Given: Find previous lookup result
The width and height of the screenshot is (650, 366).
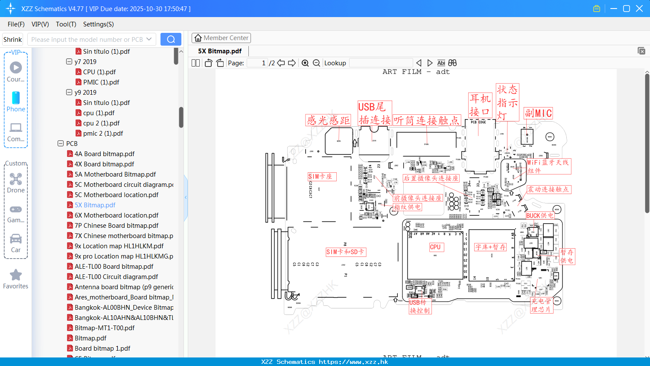Looking at the screenshot, I should [x=419, y=63].
